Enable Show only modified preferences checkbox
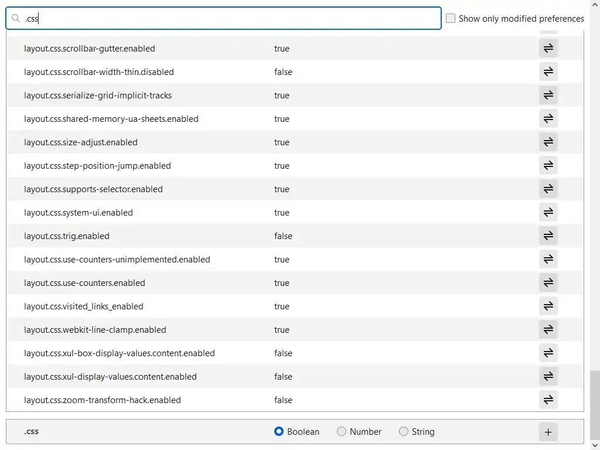The height and width of the screenshot is (450, 600). coord(451,18)
